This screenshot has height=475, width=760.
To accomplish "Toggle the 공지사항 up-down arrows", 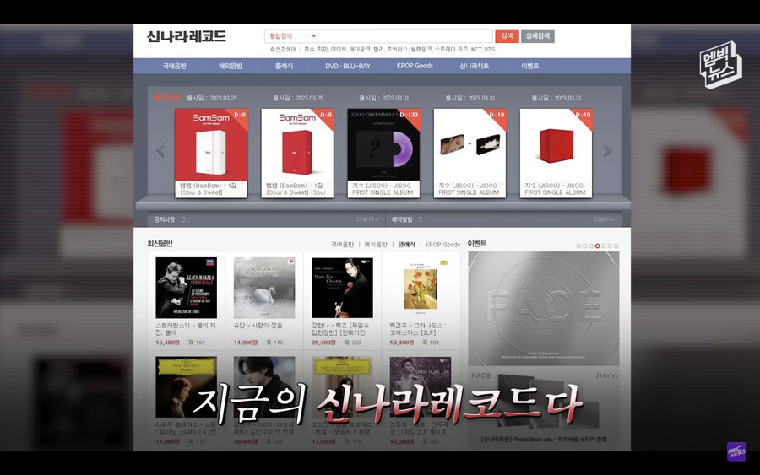I will pos(183,219).
